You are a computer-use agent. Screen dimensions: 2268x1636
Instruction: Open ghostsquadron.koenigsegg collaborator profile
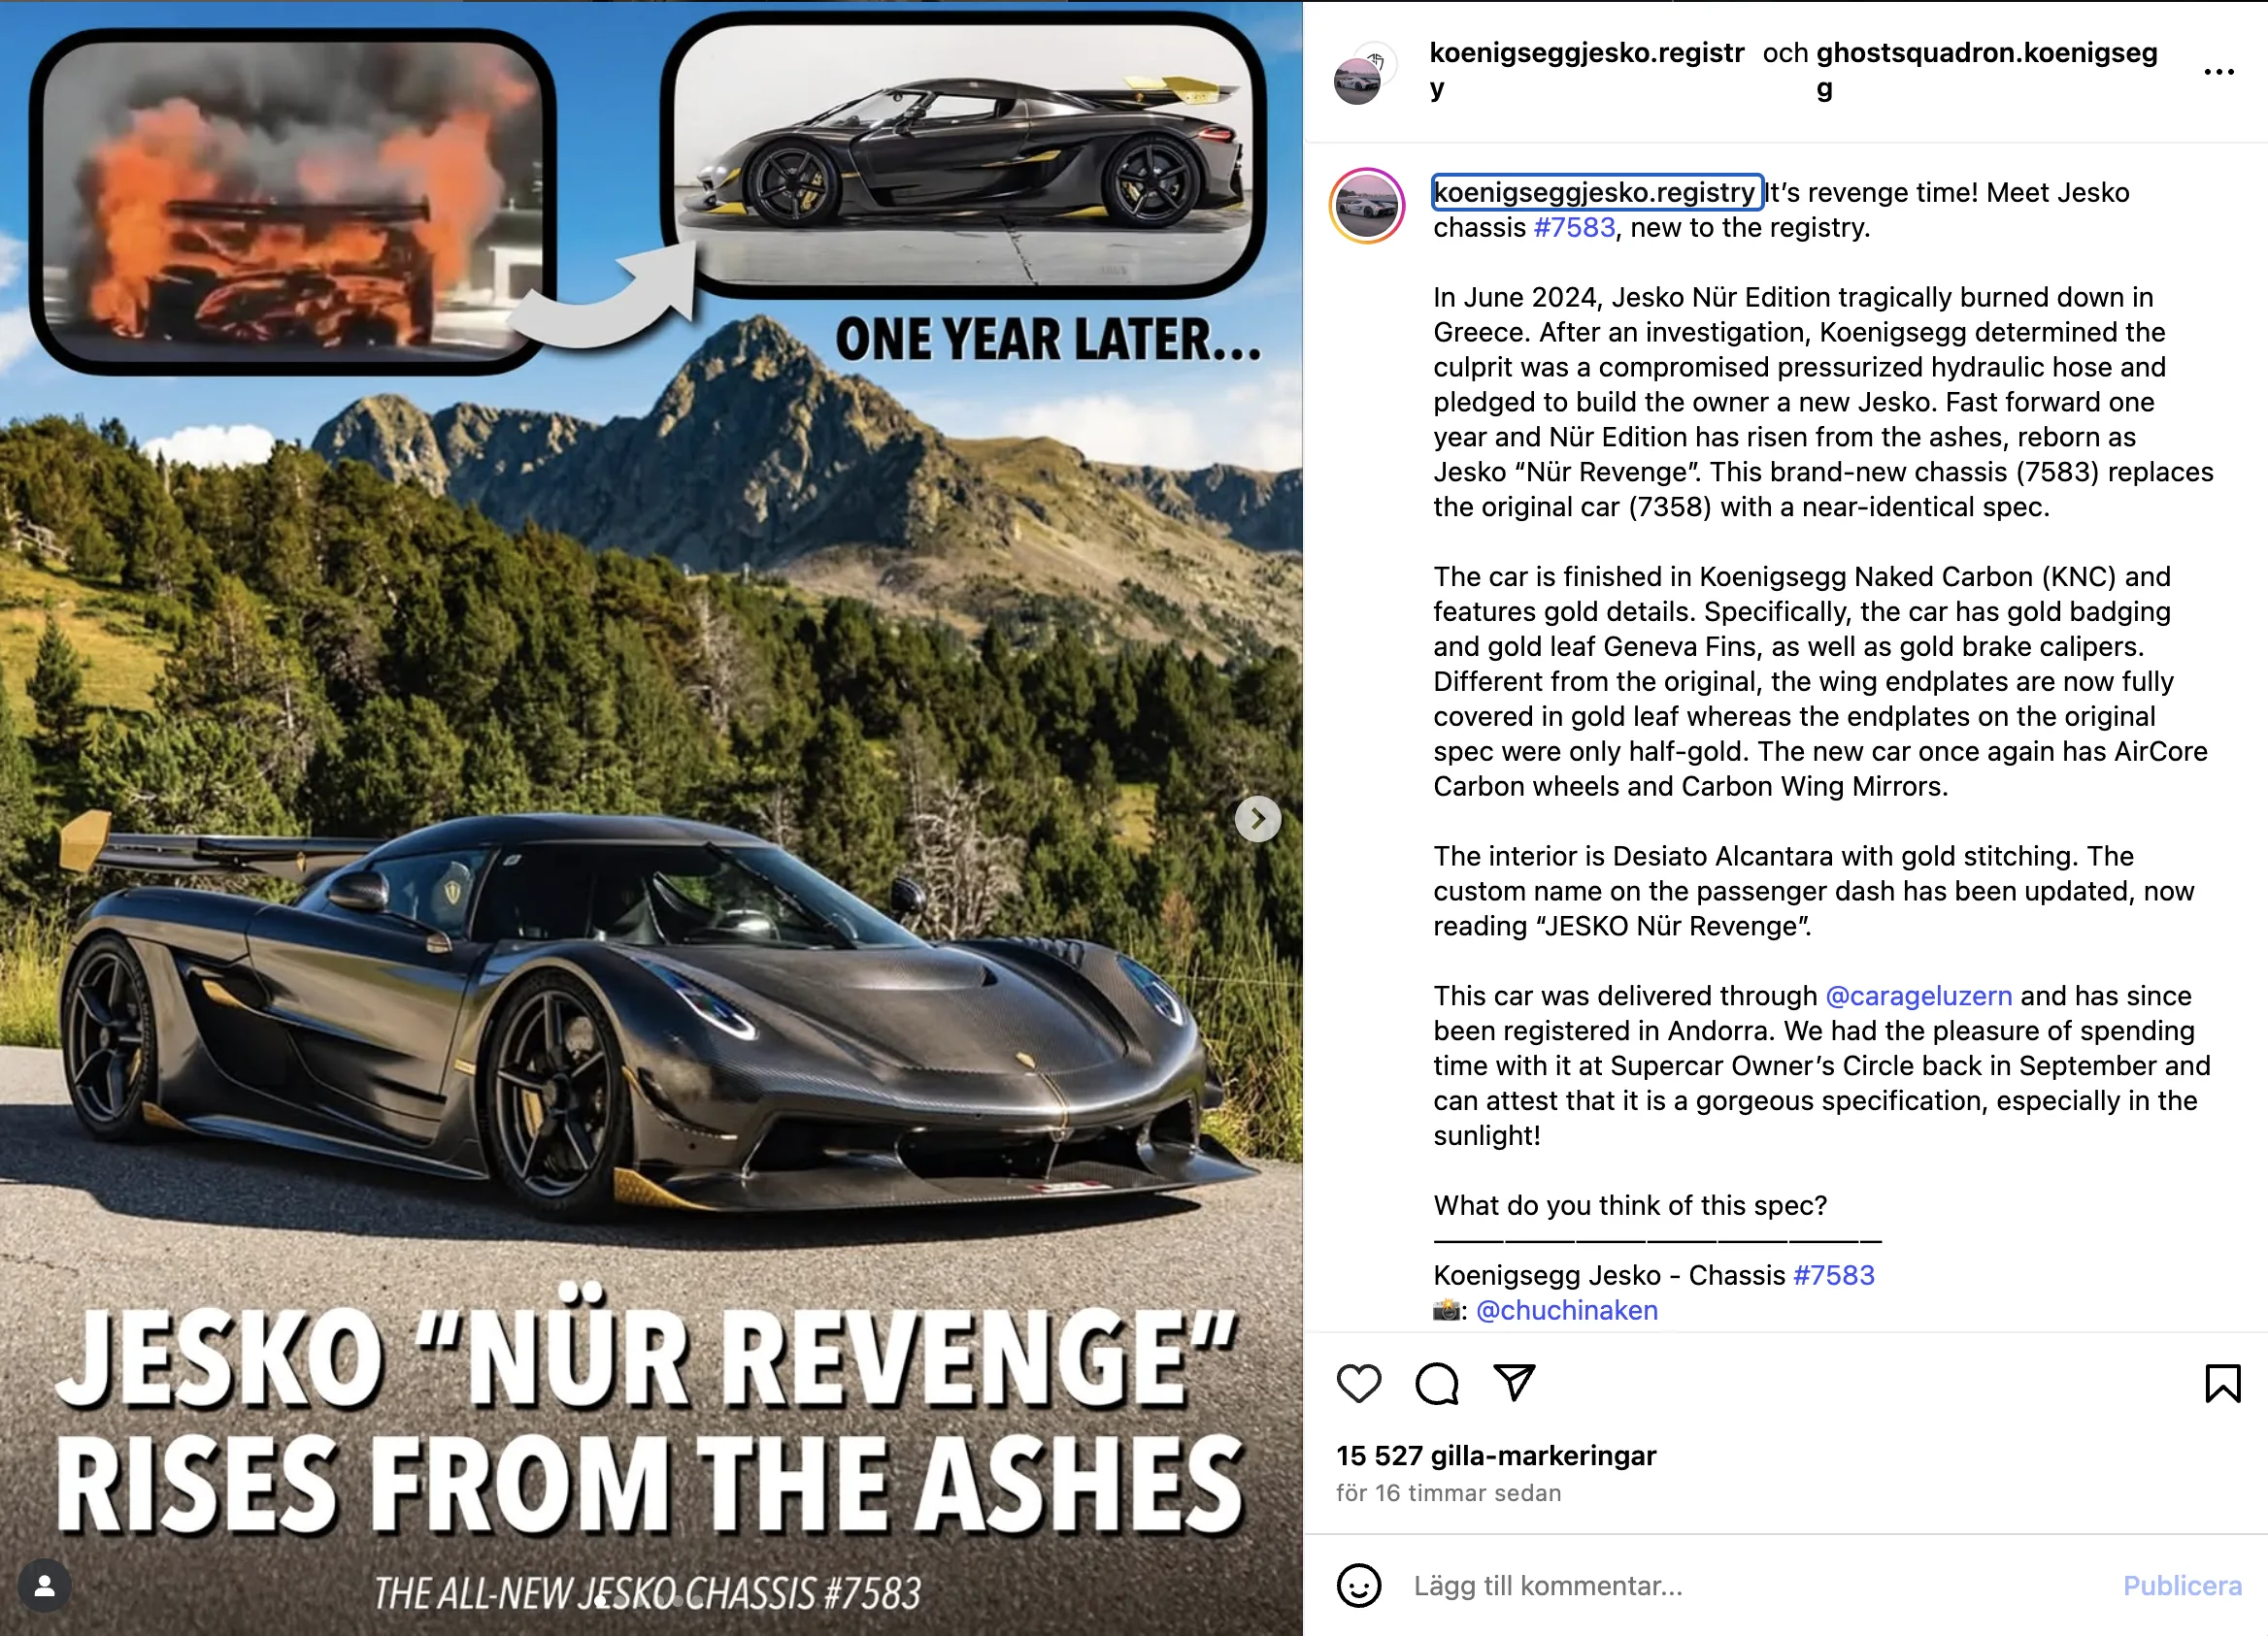click(x=1986, y=70)
